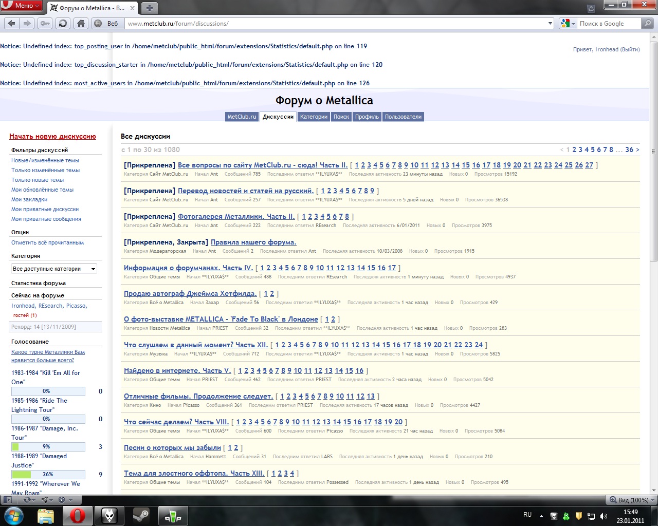Image resolution: width=658 pixels, height=526 pixels.
Task: Expand the 'Все доступные категории' dropdown
Action: pos(54,269)
